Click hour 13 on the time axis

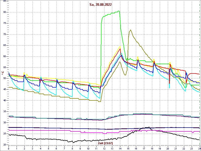coord(112,149)
